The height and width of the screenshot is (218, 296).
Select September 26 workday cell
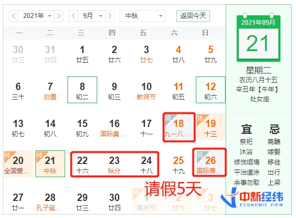click(210, 163)
